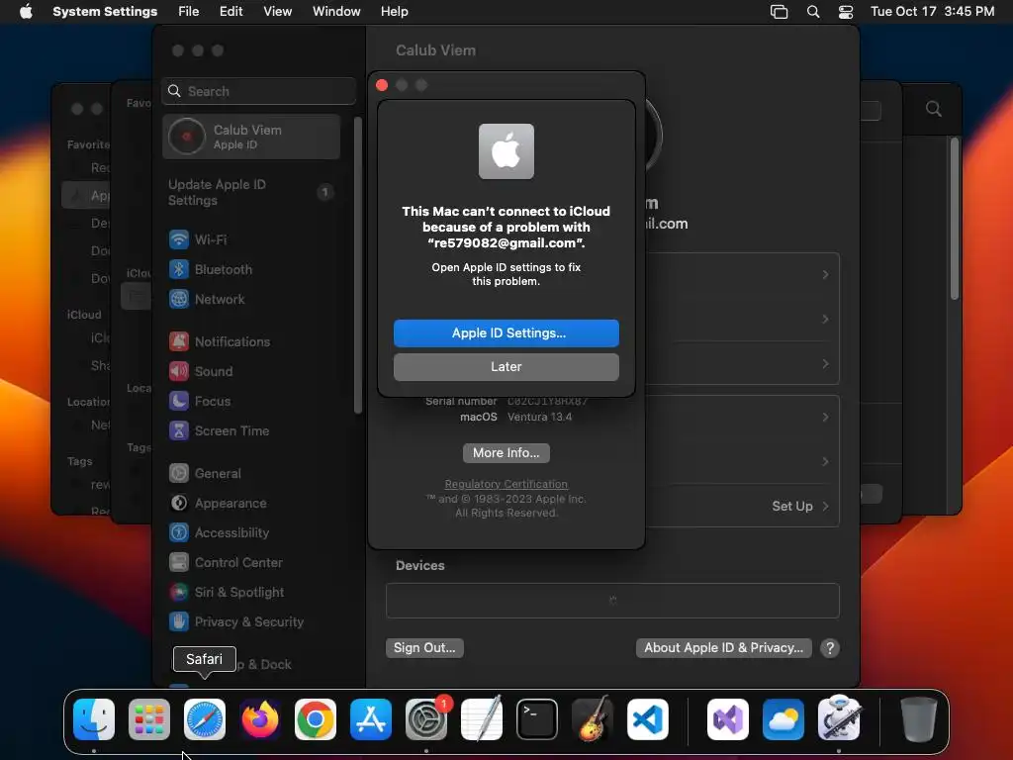Open Spotlight search in menu bar

click(x=813, y=12)
